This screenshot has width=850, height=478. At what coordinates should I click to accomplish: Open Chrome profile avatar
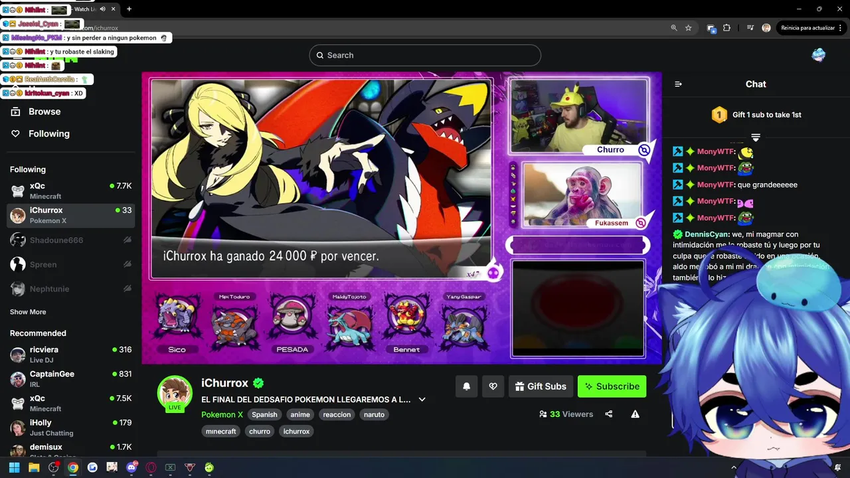pyautogui.click(x=766, y=28)
